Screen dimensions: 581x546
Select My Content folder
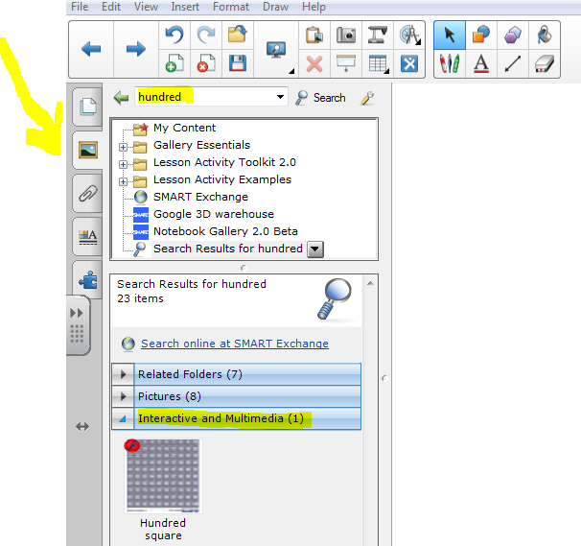(x=184, y=128)
